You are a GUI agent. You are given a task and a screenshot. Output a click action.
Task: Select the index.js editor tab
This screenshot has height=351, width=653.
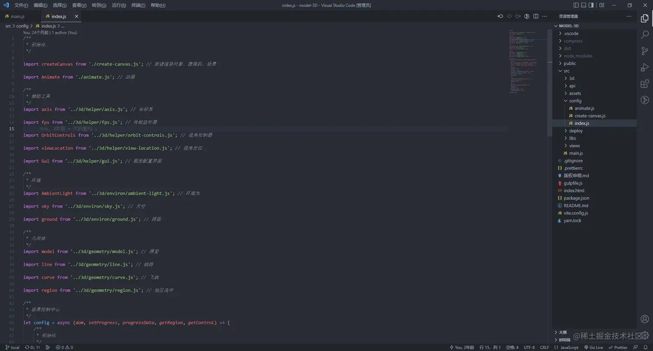pyautogui.click(x=61, y=16)
